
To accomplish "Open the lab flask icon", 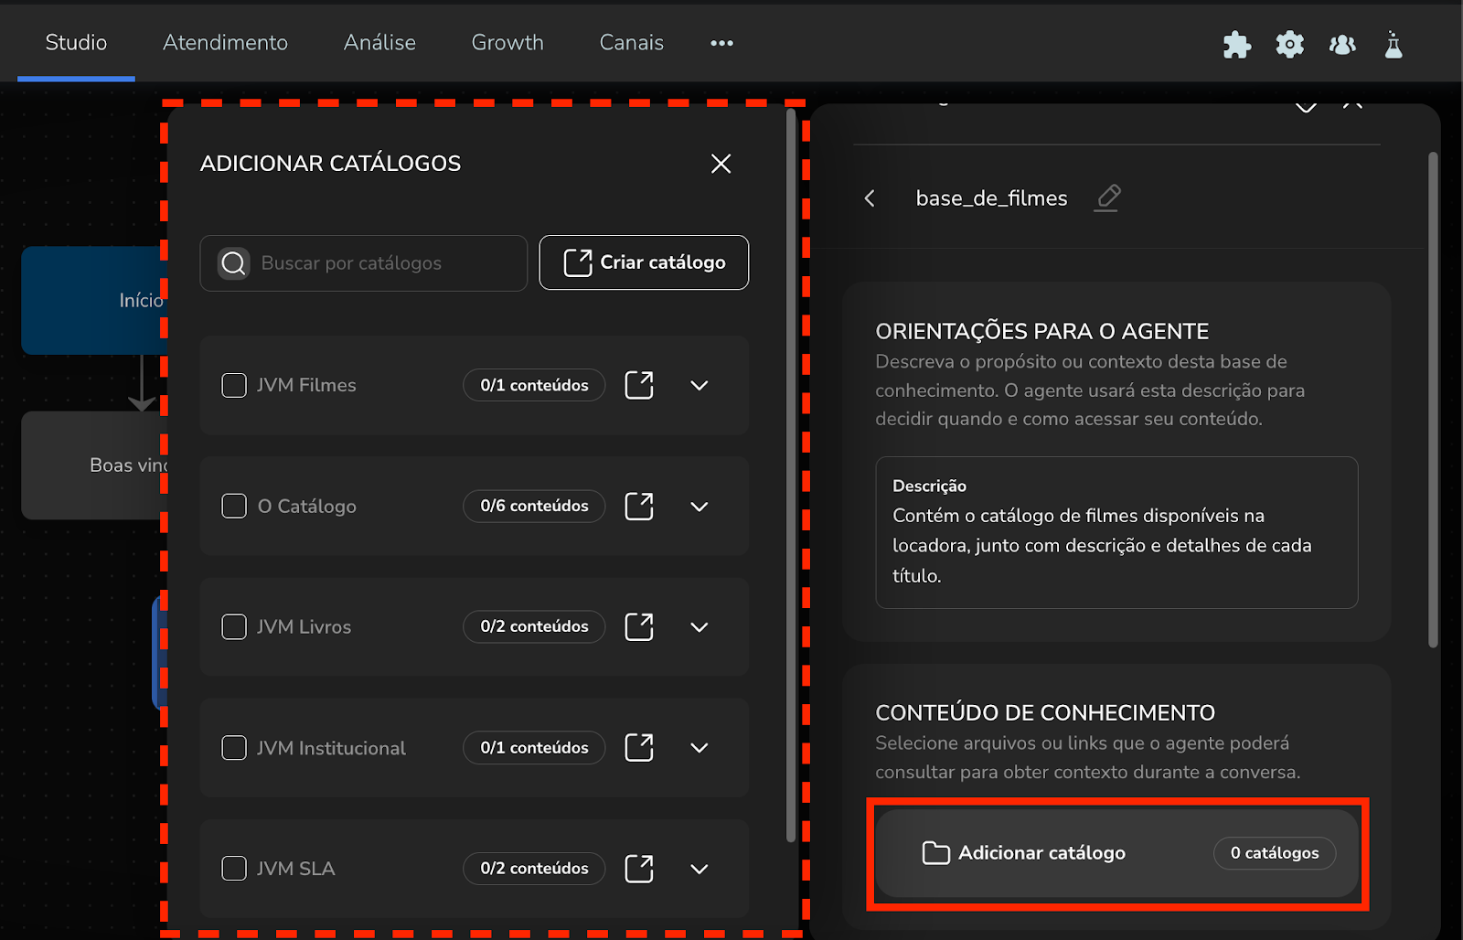I will (x=1393, y=44).
